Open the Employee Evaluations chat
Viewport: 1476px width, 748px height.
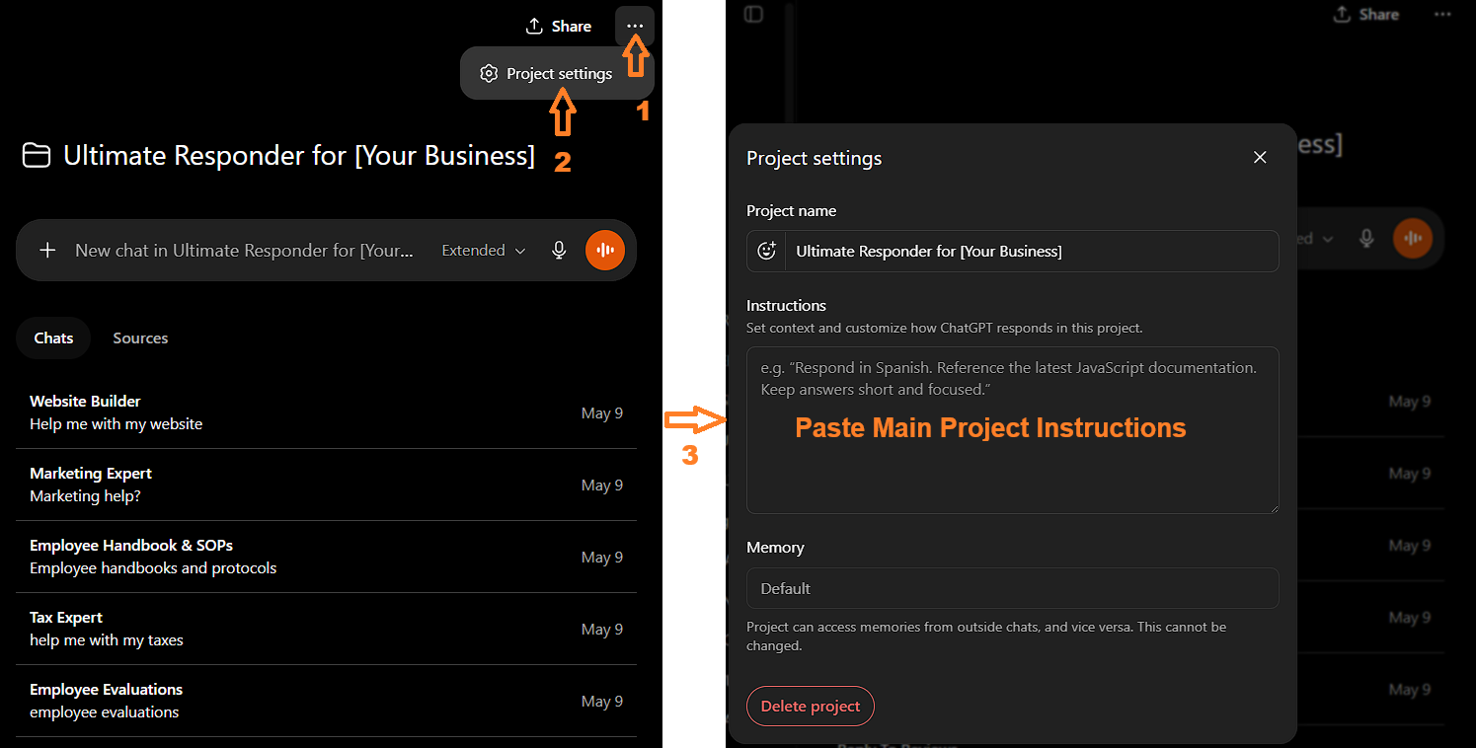click(326, 701)
